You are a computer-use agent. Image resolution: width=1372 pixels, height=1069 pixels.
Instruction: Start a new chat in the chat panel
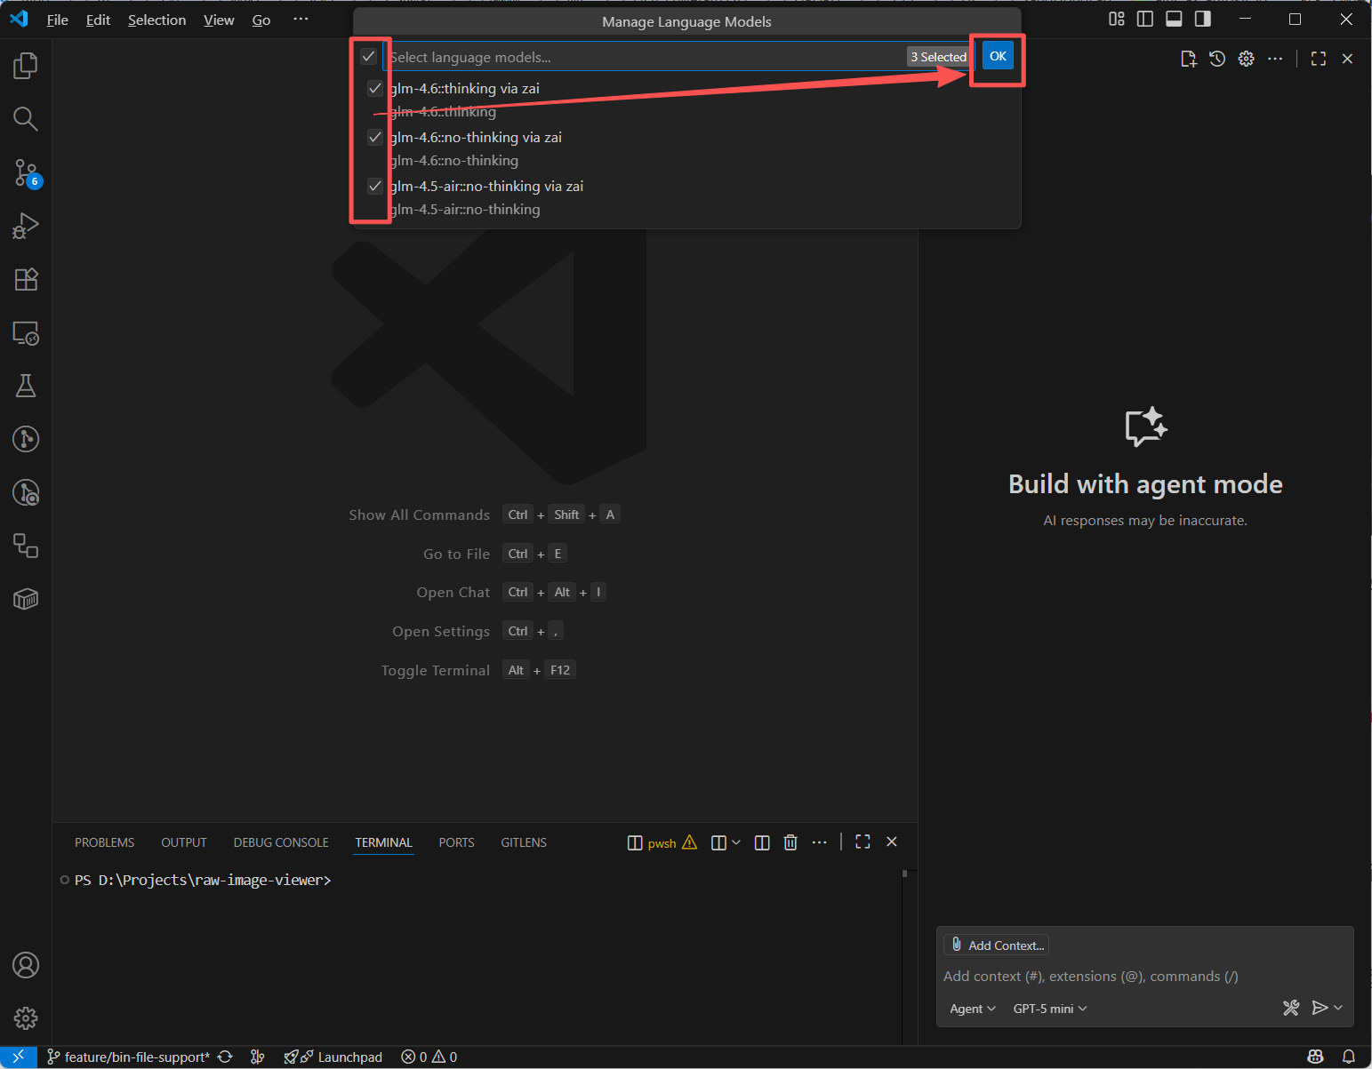point(1188,59)
